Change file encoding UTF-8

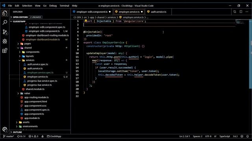coord(208,136)
